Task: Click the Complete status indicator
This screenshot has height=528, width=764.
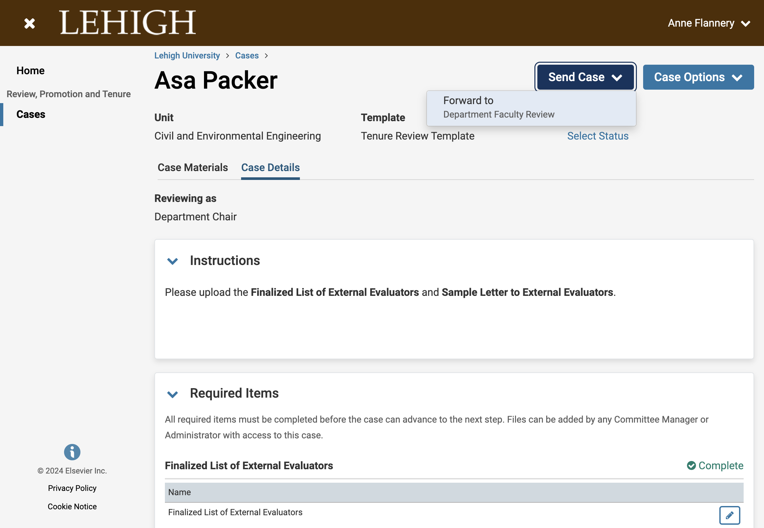Action: [x=715, y=465]
